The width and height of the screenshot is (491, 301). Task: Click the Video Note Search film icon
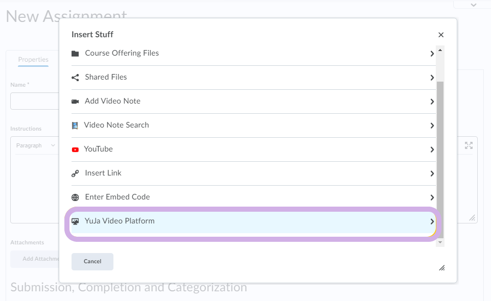(75, 126)
